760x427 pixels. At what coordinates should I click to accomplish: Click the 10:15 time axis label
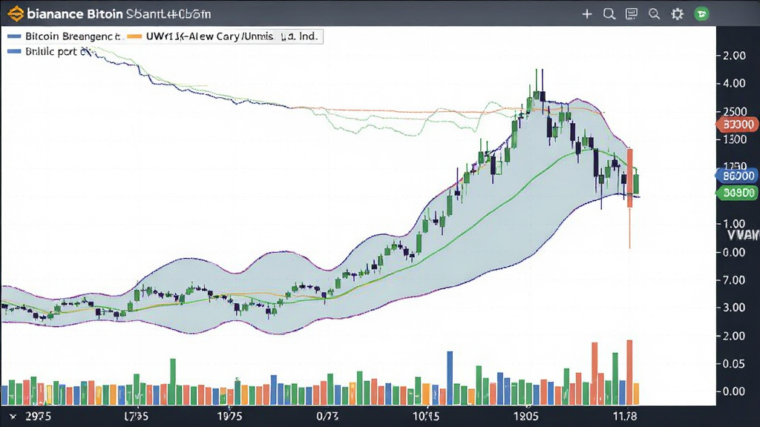tap(426, 417)
